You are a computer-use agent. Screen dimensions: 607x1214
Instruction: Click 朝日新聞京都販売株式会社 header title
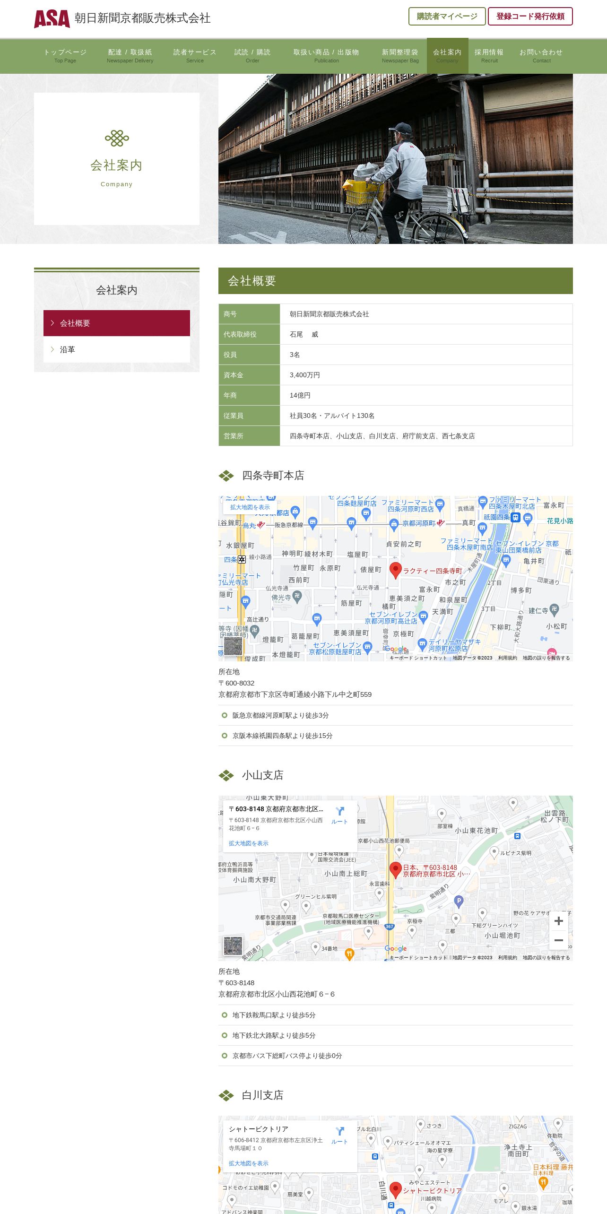tap(142, 18)
